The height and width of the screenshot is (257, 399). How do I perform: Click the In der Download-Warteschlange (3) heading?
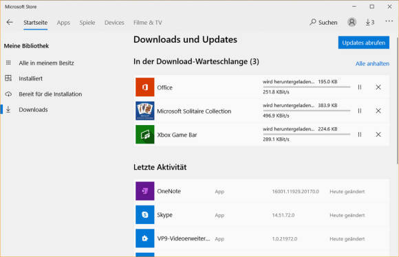[x=196, y=62]
